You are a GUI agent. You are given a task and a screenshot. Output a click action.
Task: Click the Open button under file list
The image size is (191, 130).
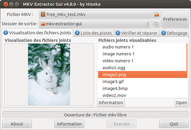click(x=181, y=102)
